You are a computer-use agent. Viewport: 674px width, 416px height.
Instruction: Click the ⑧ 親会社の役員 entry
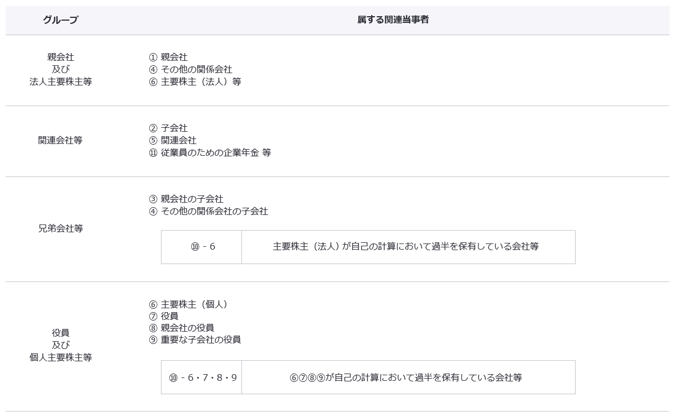pyautogui.click(x=182, y=328)
